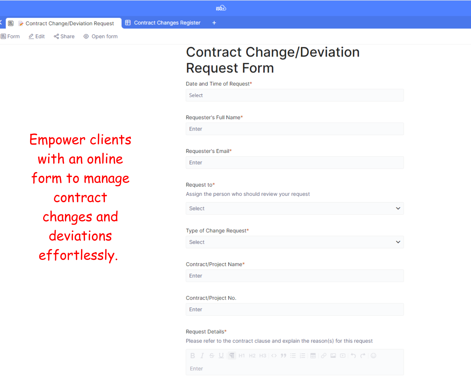Insert a blockquote with the quote icon
The image size is (471, 376).
click(283, 356)
